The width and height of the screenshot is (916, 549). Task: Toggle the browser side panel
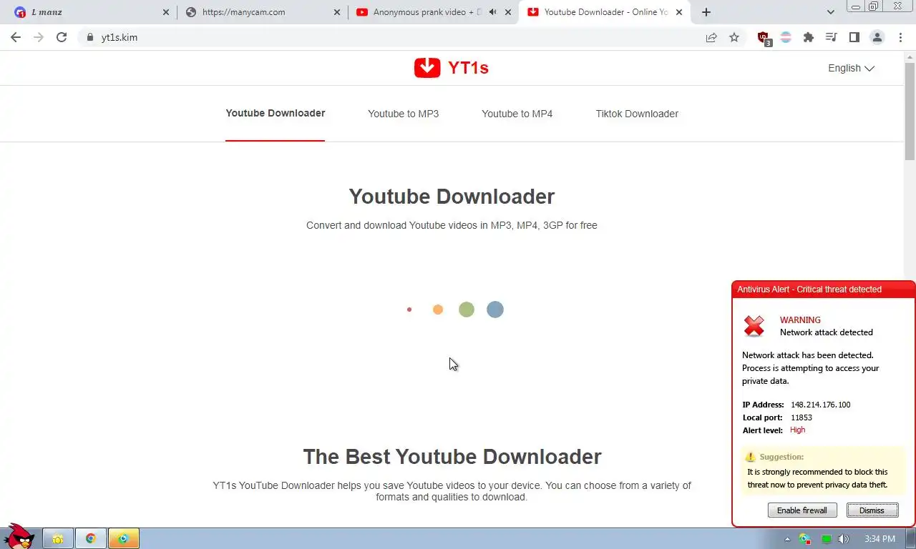854,37
